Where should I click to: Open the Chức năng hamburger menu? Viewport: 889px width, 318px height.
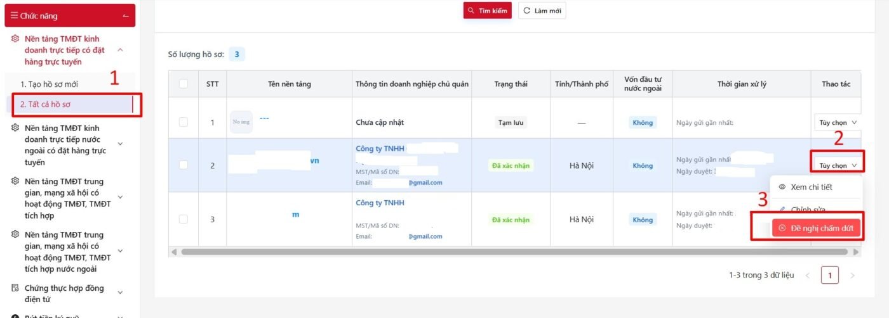[x=14, y=16]
